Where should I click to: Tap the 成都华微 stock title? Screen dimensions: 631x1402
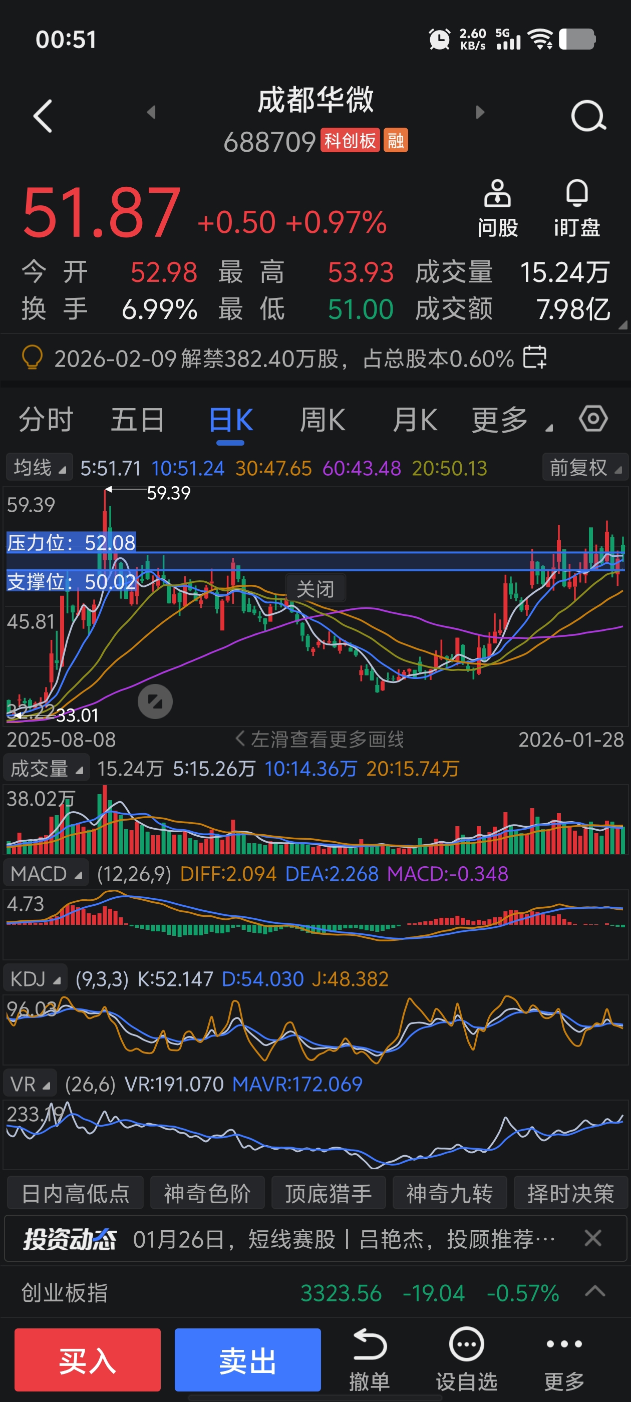315,100
